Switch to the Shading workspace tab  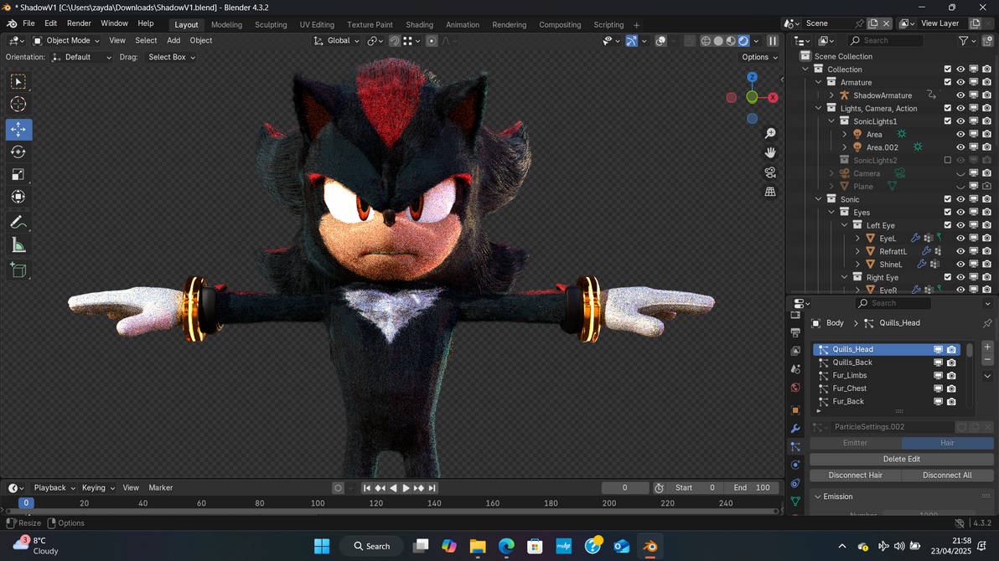419,24
